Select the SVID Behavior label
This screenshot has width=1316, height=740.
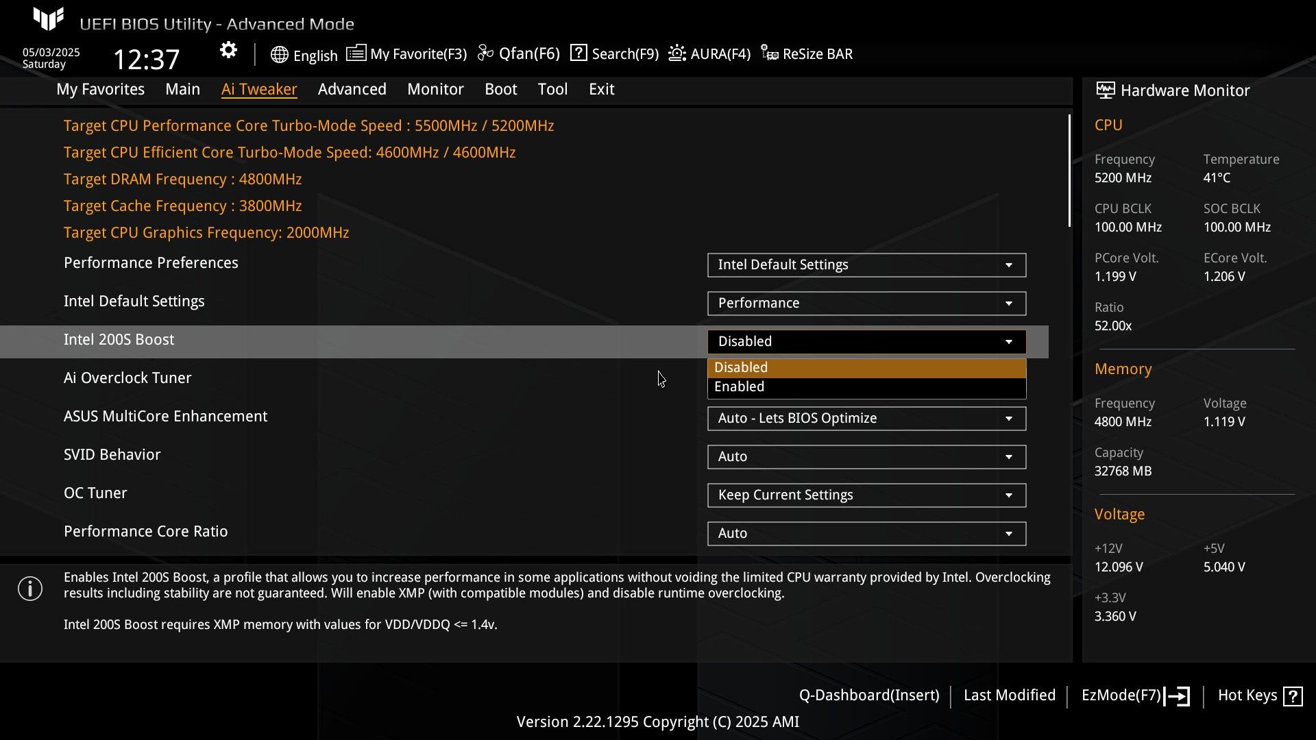click(112, 455)
